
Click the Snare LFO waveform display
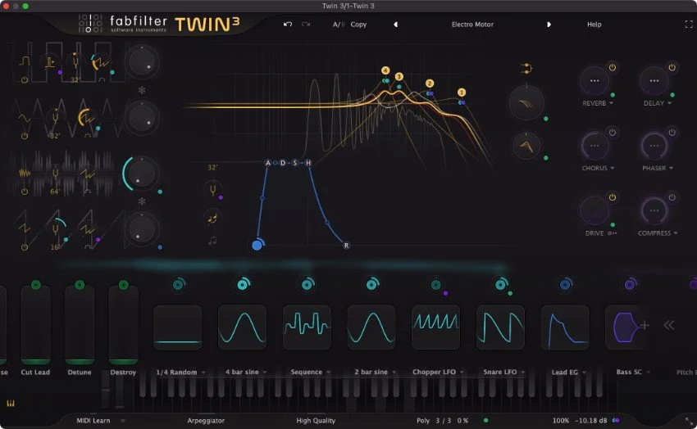[500, 327]
